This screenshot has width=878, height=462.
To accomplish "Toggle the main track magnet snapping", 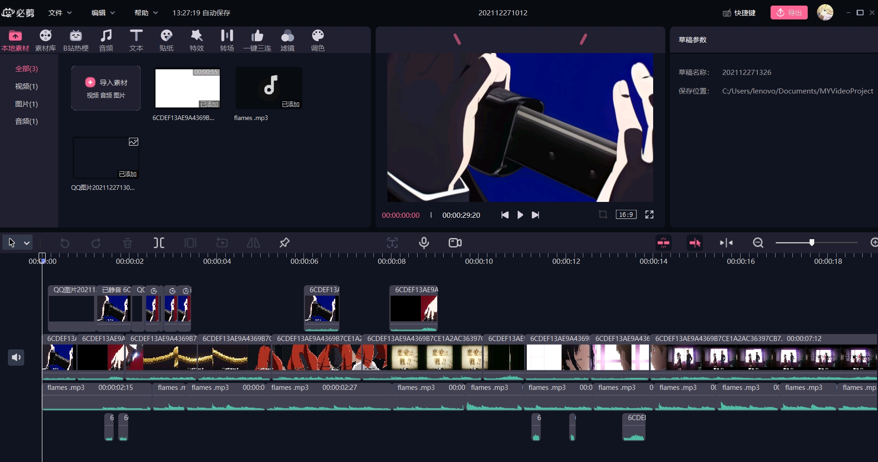I will pyautogui.click(x=663, y=243).
